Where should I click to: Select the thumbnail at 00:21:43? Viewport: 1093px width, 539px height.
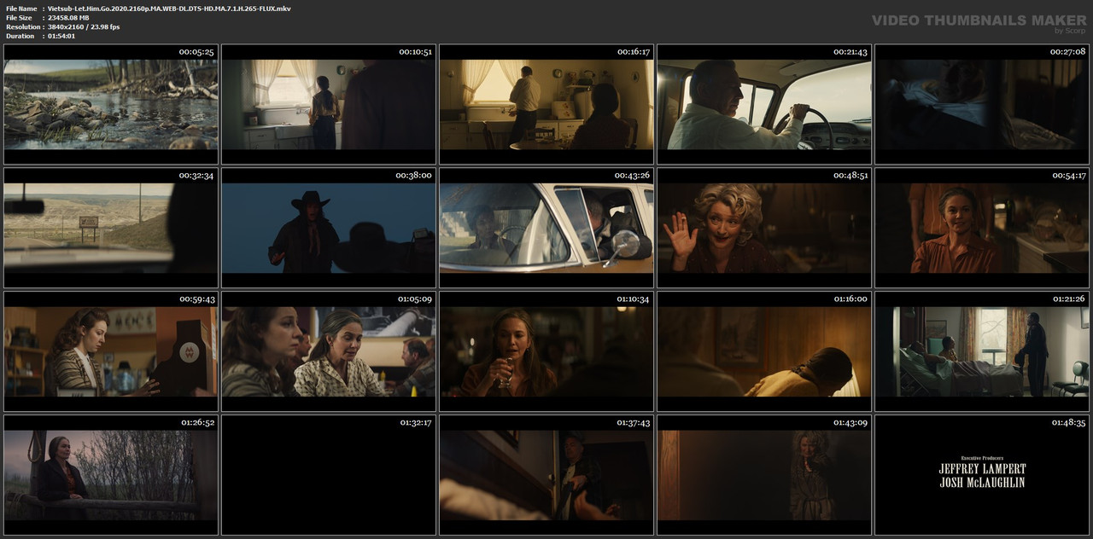(764, 104)
